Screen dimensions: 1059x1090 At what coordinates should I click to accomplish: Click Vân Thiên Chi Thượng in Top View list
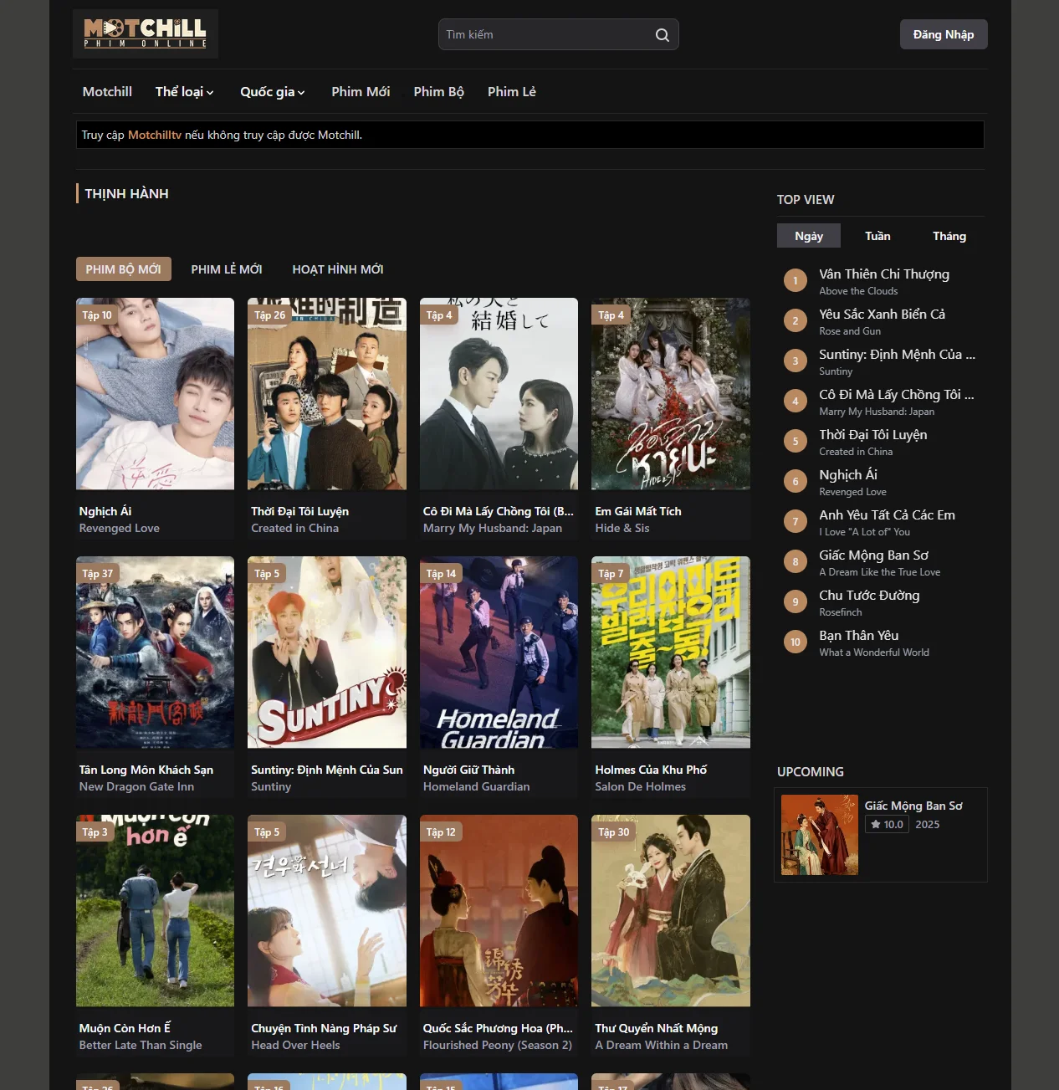coord(884,274)
